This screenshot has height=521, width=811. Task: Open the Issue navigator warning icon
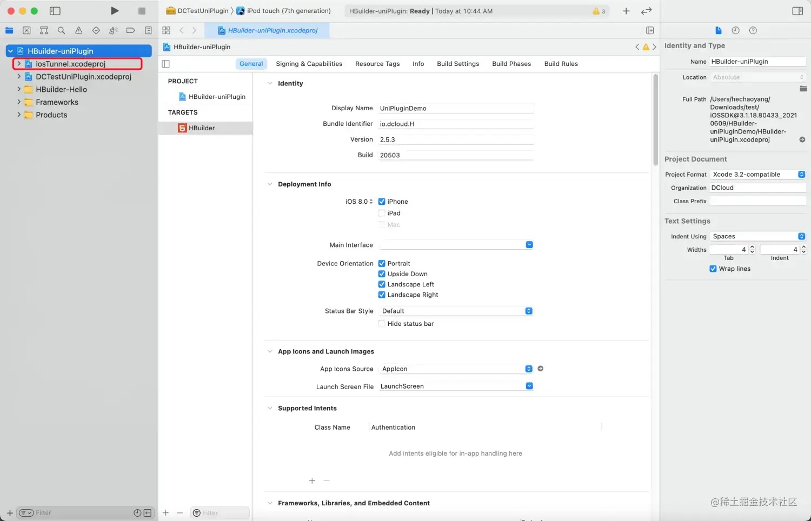click(78, 30)
